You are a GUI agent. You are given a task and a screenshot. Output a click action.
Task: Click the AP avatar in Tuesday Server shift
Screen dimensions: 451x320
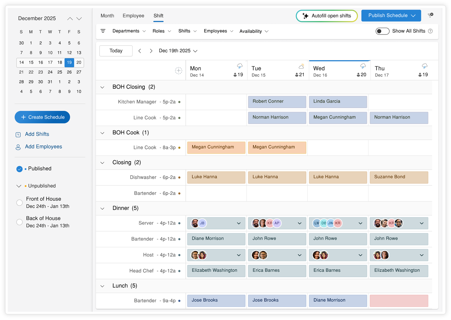click(277, 223)
